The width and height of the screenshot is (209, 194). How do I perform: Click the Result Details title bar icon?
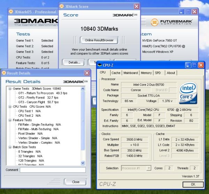click(x=4, y=73)
